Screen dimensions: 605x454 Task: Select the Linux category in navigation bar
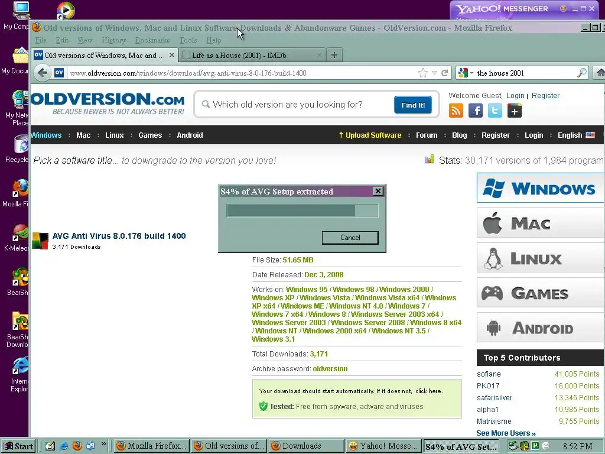[x=114, y=135]
